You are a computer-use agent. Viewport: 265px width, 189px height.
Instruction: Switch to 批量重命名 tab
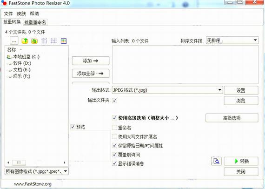click(35, 22)
